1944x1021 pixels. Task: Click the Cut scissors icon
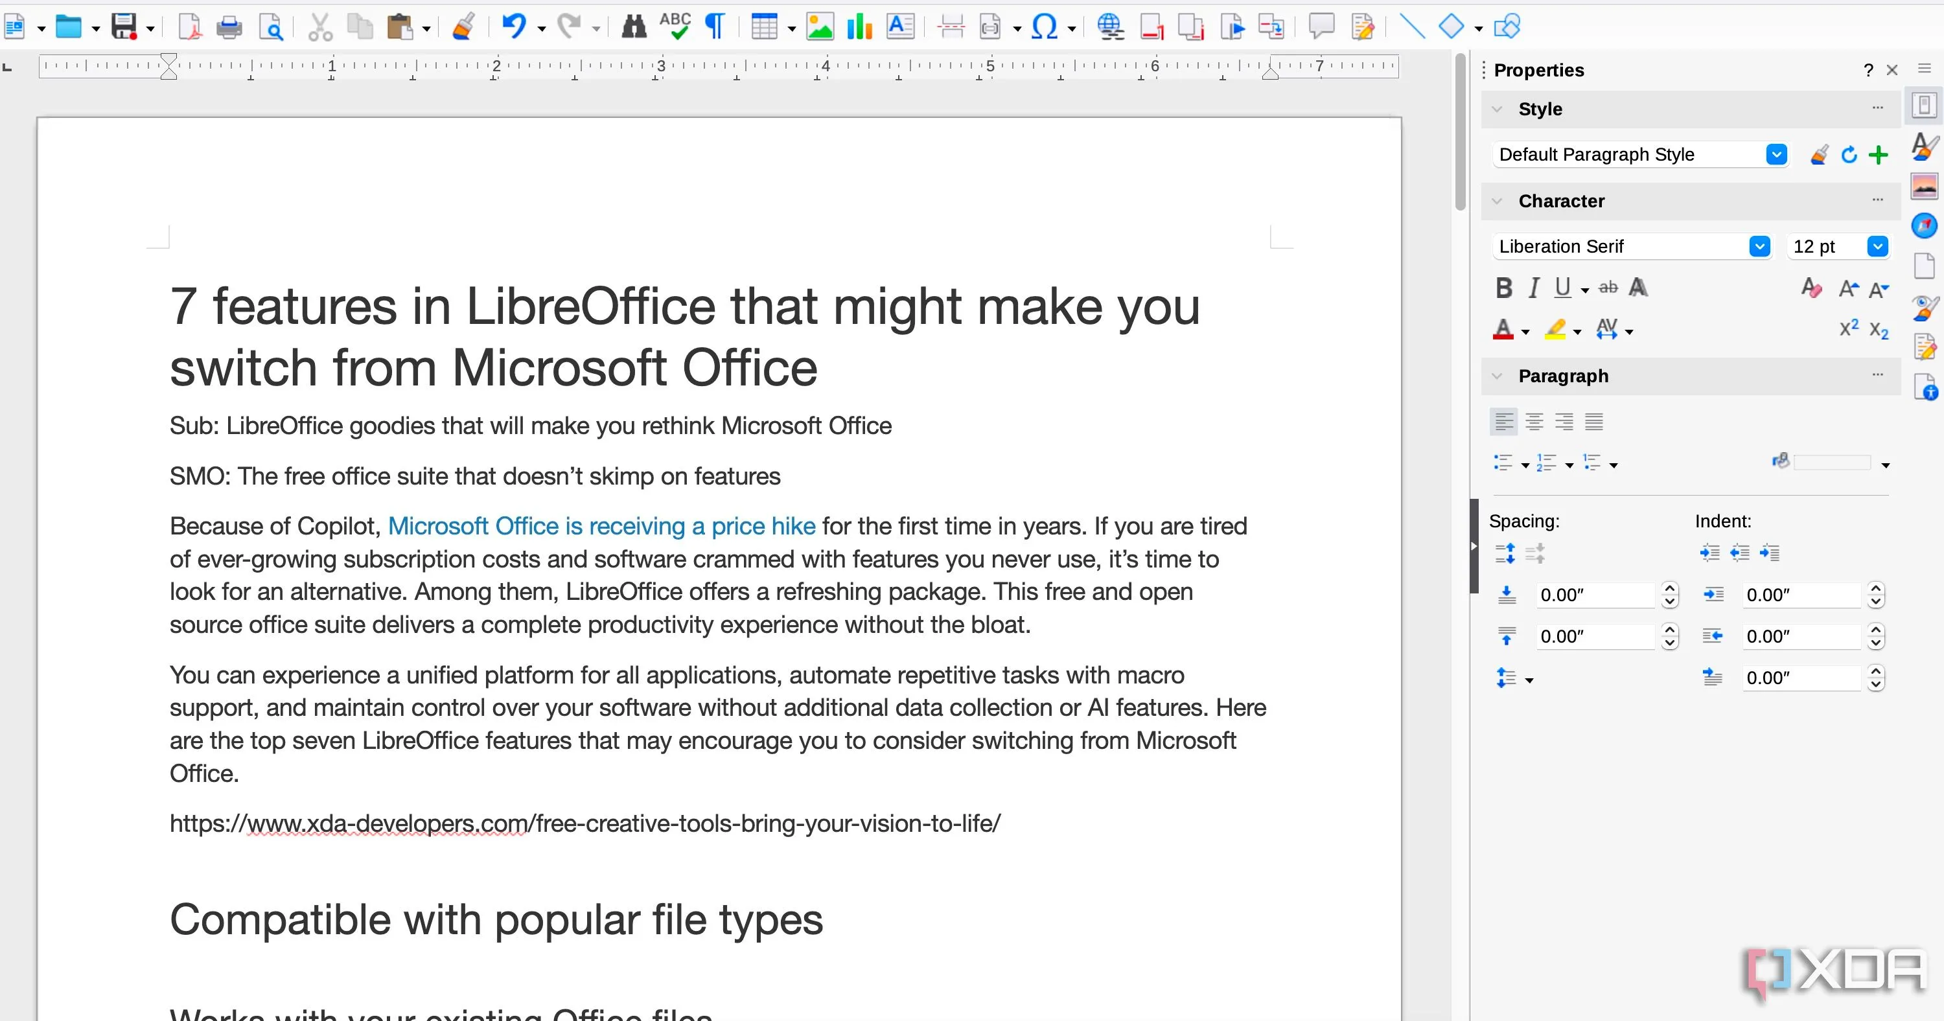pyautogui.click(x=321, y=27)
